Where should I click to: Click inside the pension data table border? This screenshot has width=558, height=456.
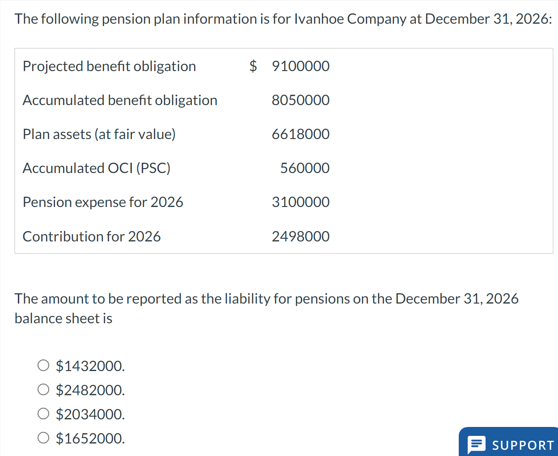click(283, 151)
